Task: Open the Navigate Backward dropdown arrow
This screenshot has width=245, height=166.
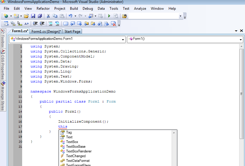Action: 95,16
